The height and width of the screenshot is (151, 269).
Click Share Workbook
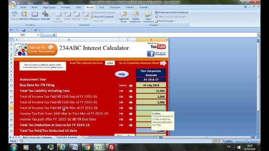click(148, 17)
